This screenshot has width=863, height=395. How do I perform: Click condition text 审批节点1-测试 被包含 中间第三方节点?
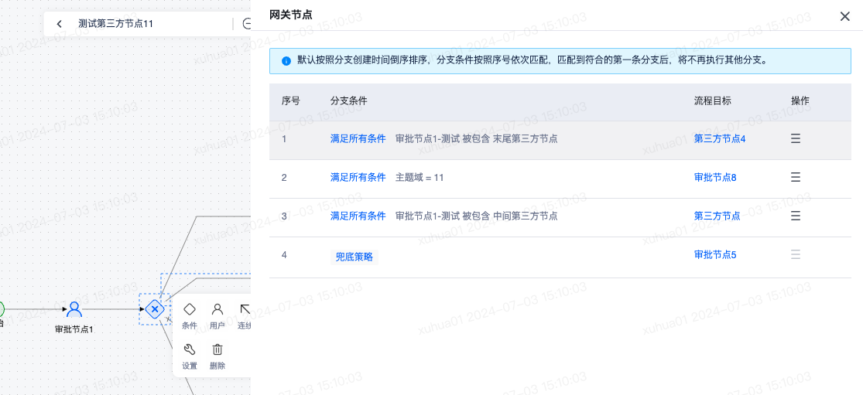476,216
